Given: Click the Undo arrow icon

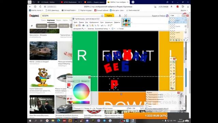Looking at the screenshot, I should coord(102,26).
